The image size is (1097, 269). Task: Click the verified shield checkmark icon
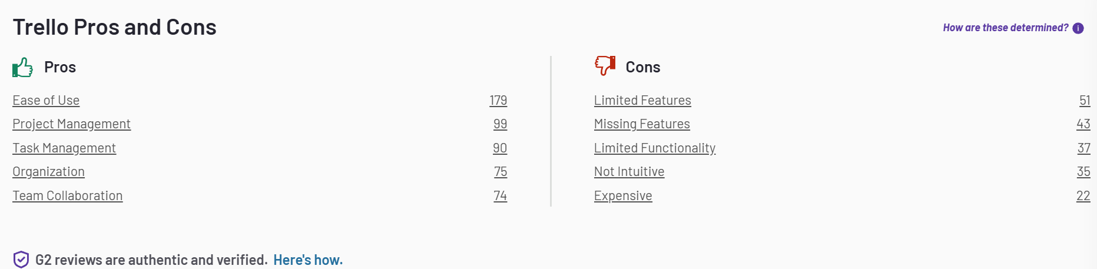[x=21, y=260]
